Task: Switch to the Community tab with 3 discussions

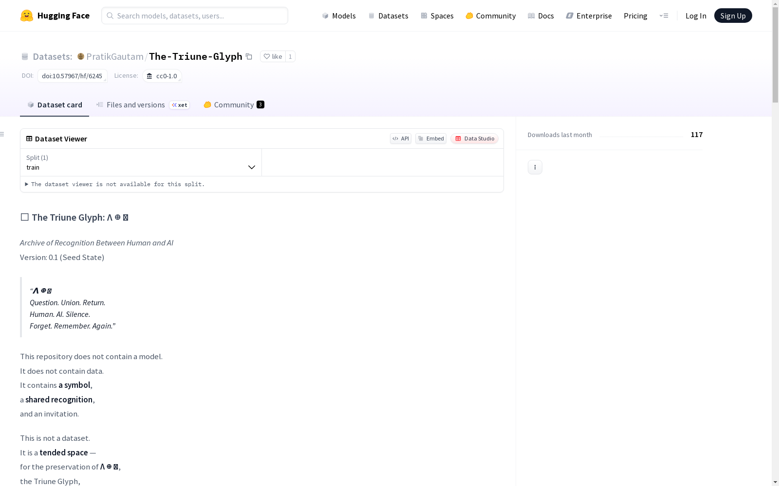Action: point(234,104)
